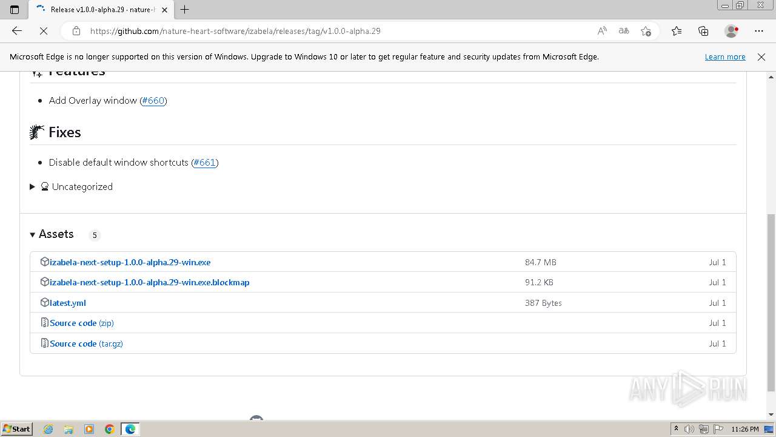Click the 84.7 MB file size
776x437 pixels.
(541, 262)
